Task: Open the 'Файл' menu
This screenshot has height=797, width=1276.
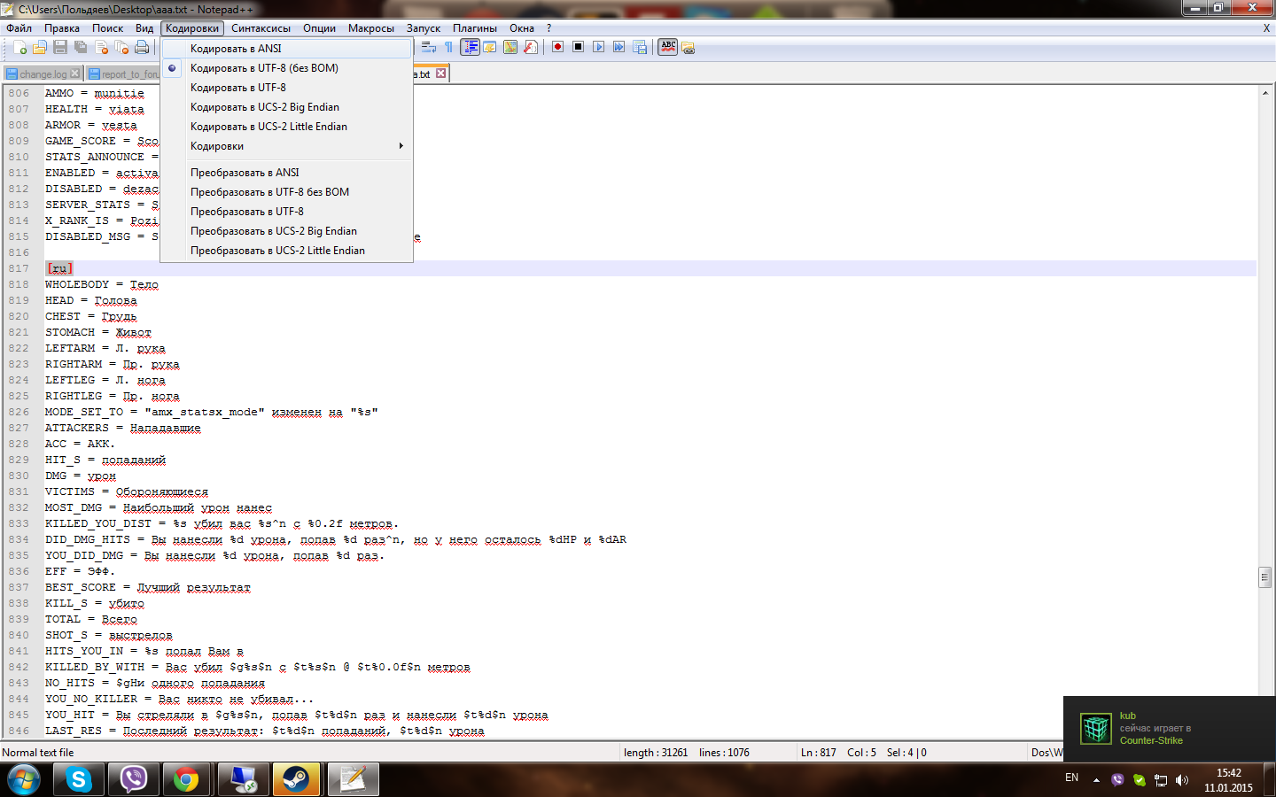Action: 19,28
